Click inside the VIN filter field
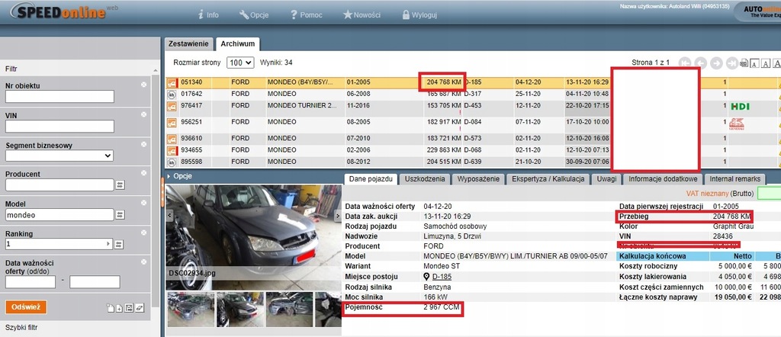 pyautogui.click(x=59, y=126)
